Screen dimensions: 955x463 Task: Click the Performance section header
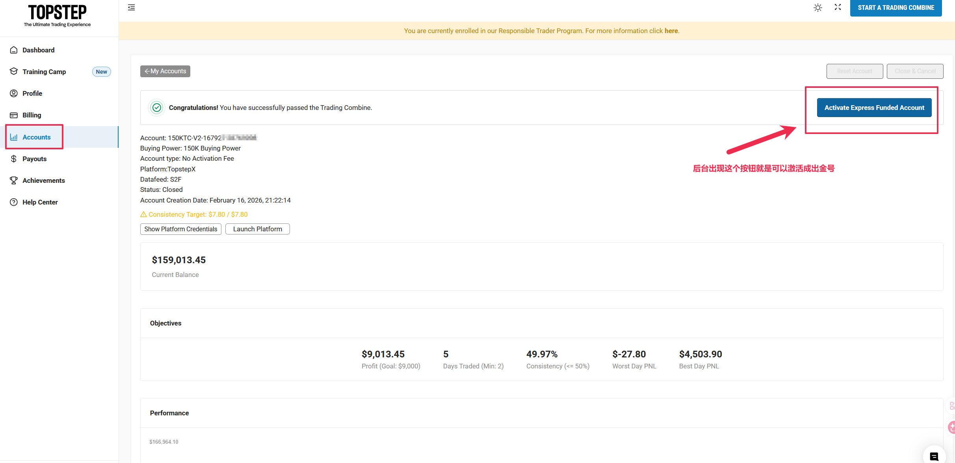click(169, 413)
